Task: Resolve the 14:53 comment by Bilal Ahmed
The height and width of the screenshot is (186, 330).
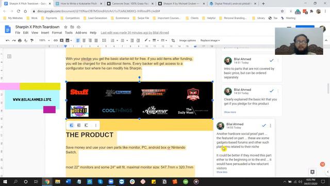Action: coord(272,91)
